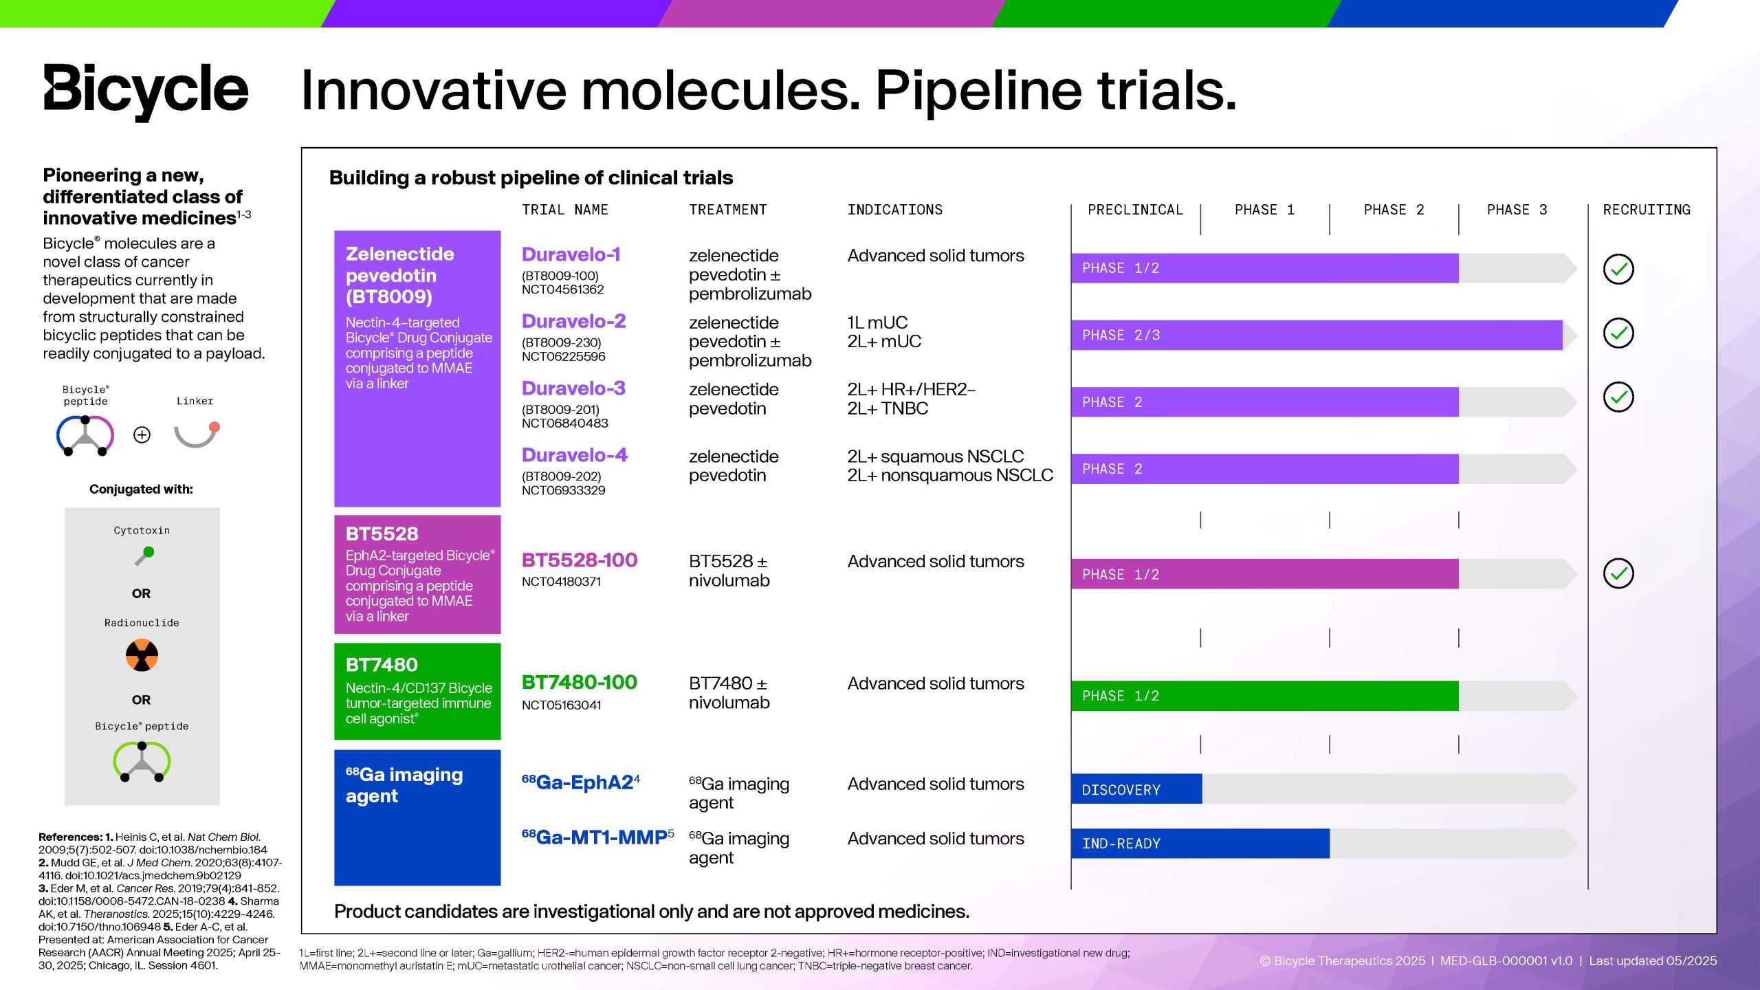Viewport: 1760px width, 990px height.
Task: Click the PHASE 2 column header
Action: coord(1394,210)
